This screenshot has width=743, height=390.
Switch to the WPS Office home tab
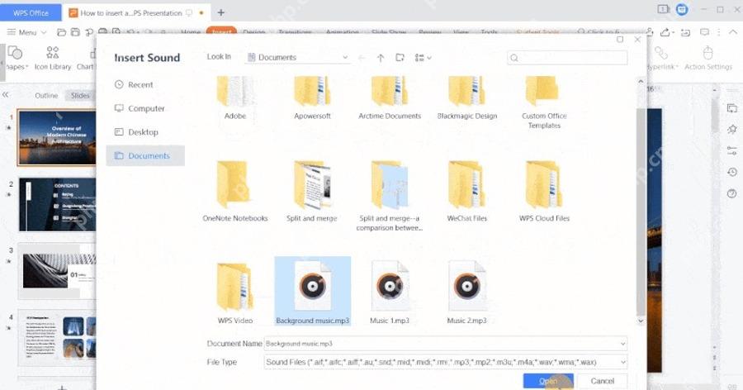tap(31, 13)
